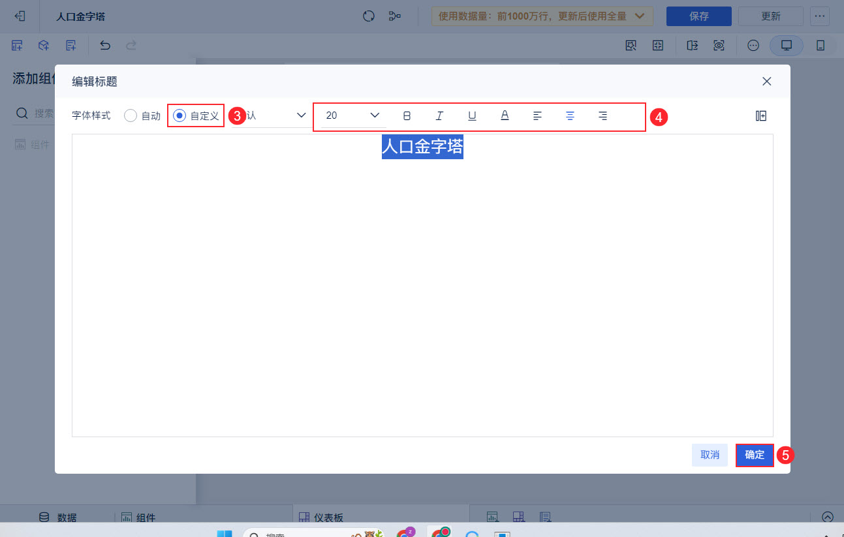The width and height of the screenshot is (844, 537).
Task: Open the font color picker
Action: point(505,115)
